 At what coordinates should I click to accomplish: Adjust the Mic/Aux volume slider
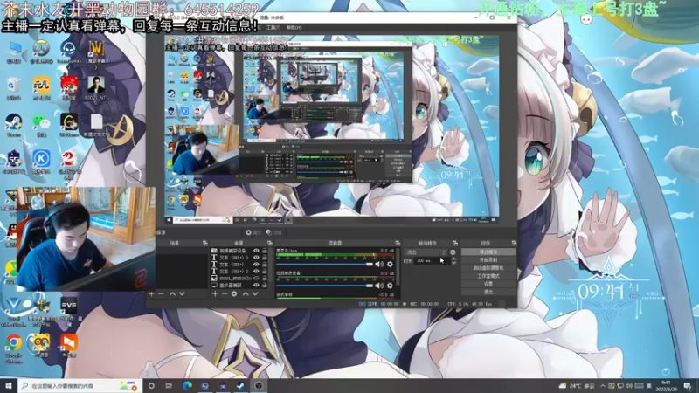(324, 265)
